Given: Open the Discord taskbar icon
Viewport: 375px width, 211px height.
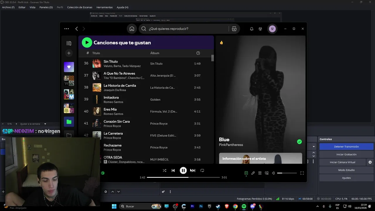Looking at the screenshot, I should coord(253,206).
